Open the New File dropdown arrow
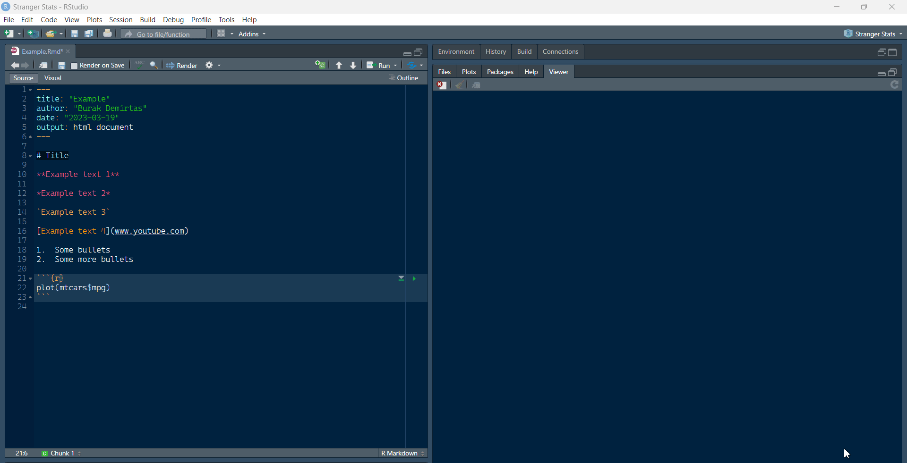The height and width of the screenshot is (463, 907). click(19, 34)
